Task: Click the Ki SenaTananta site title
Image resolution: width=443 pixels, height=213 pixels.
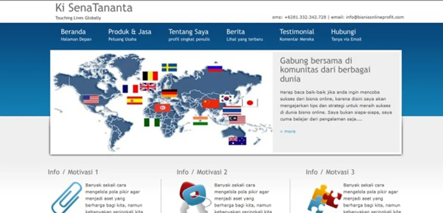Action: (x=94, y=8)
